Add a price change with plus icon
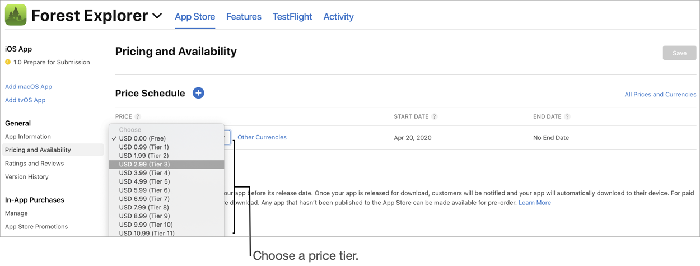 click(x=198, y=93)
